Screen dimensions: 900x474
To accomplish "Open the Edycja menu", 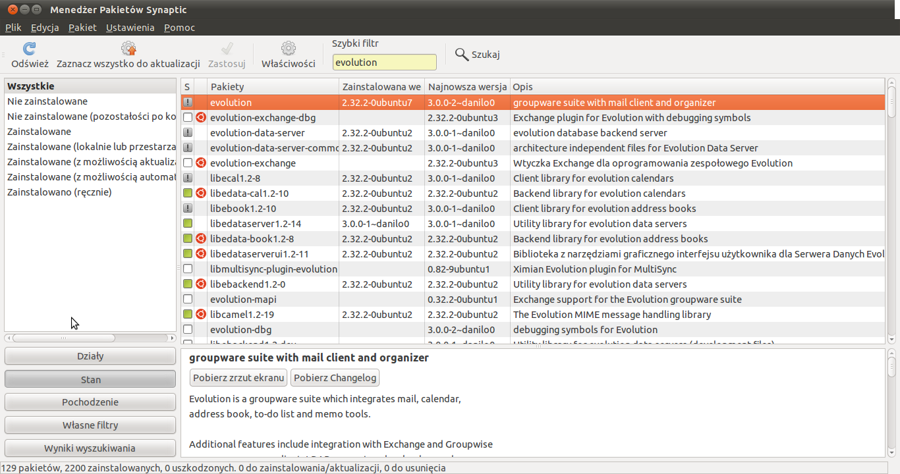I will point(45,28).
